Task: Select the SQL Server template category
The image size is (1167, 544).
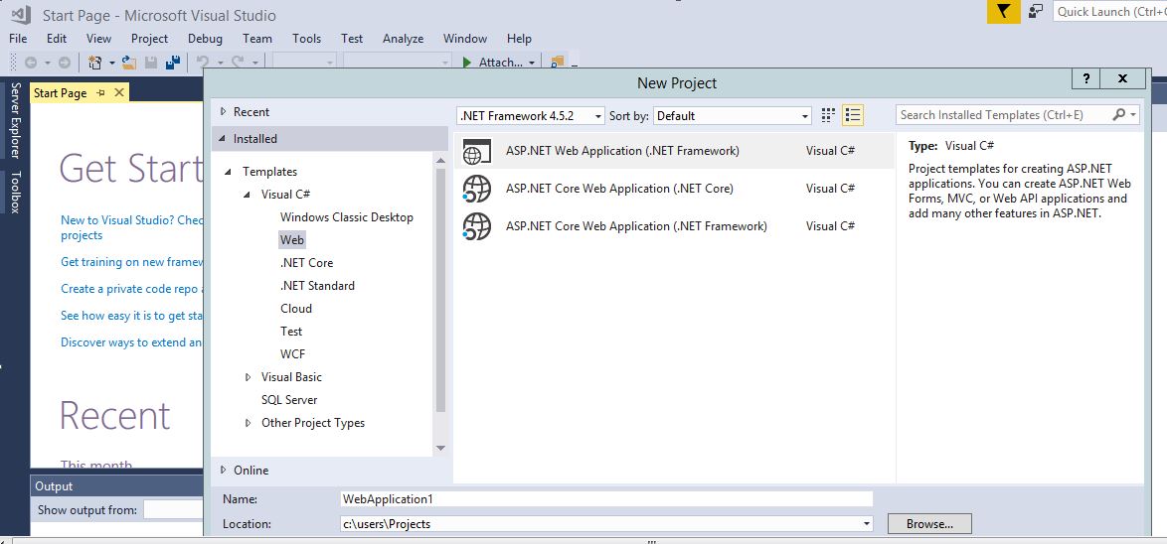Action: tap(289, 400)
